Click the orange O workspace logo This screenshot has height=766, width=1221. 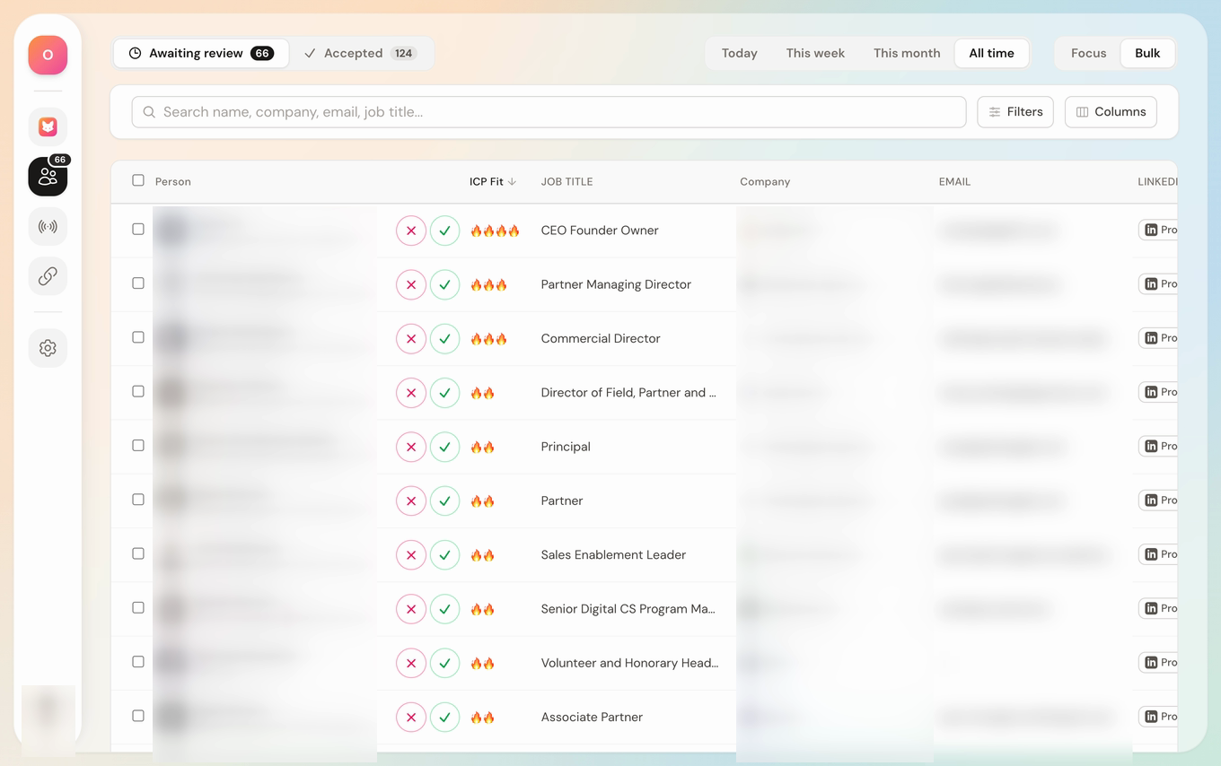point(48,56)
